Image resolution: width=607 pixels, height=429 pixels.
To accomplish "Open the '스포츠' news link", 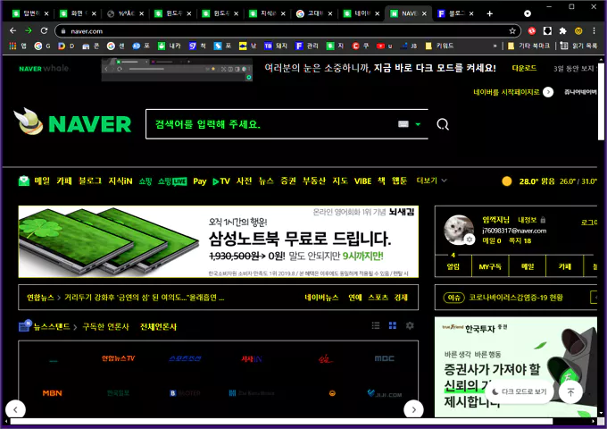I will click(x=378, y=298).
